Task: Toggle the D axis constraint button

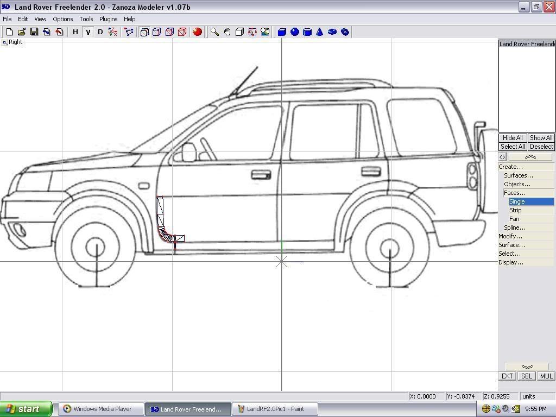Action: [x=100, y=32]
